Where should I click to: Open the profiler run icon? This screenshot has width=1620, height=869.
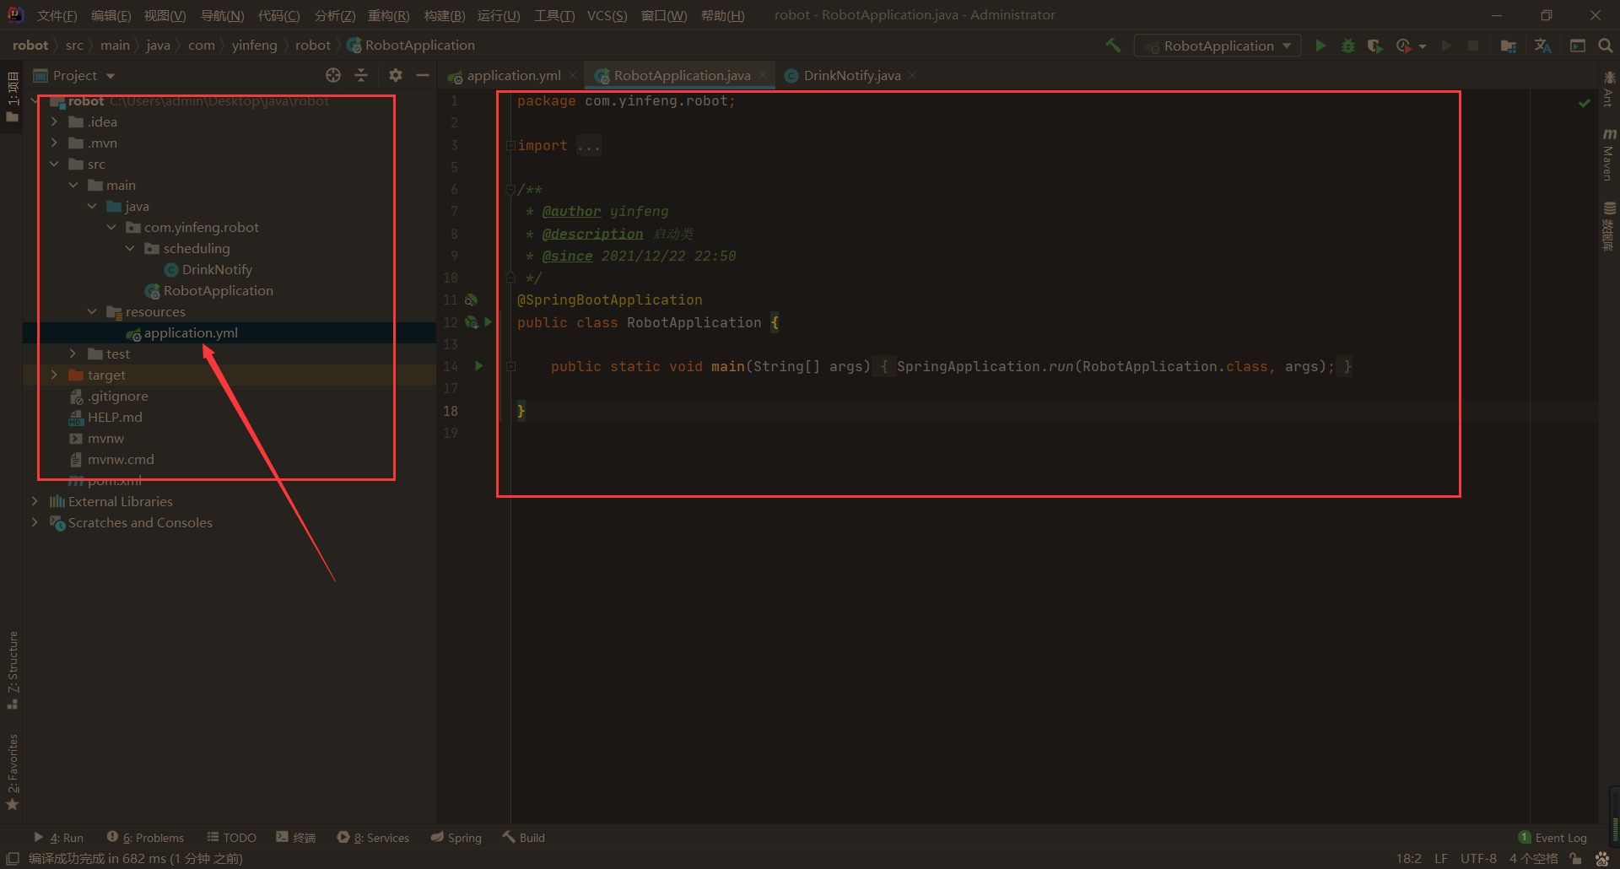click(1404, 46)
